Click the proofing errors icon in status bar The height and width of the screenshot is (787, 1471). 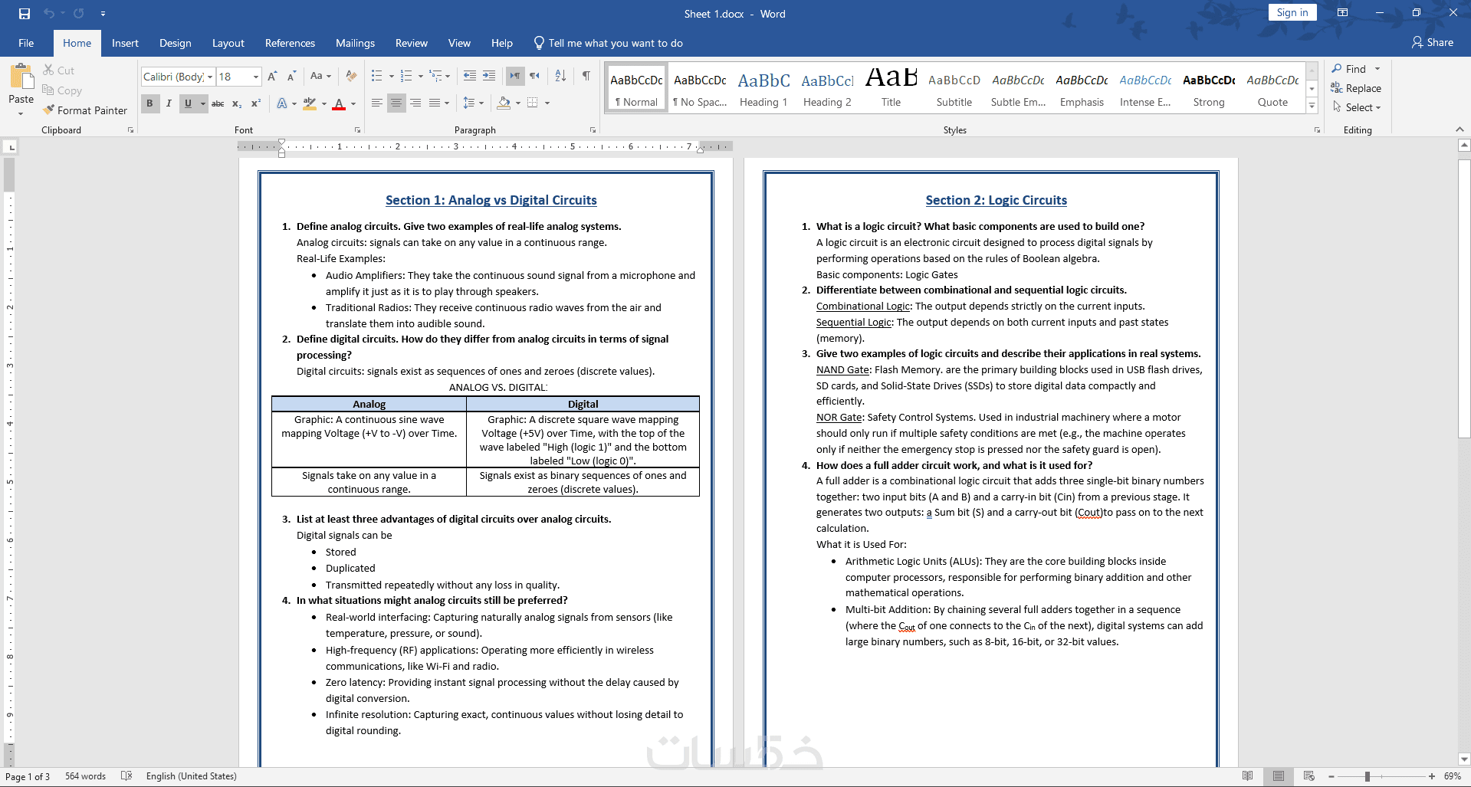[x=126, y=776]
